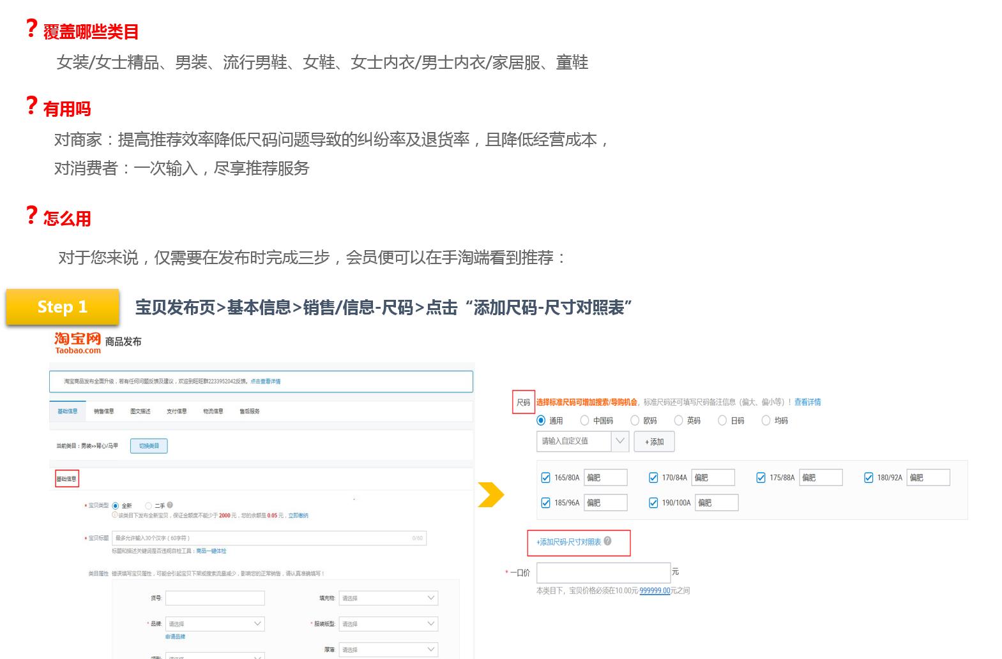Select the 全新 item type radio

pyautogui.click(x=116, y=505)
